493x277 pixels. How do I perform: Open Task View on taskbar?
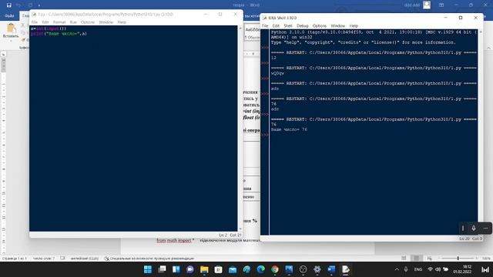point(162,269)
